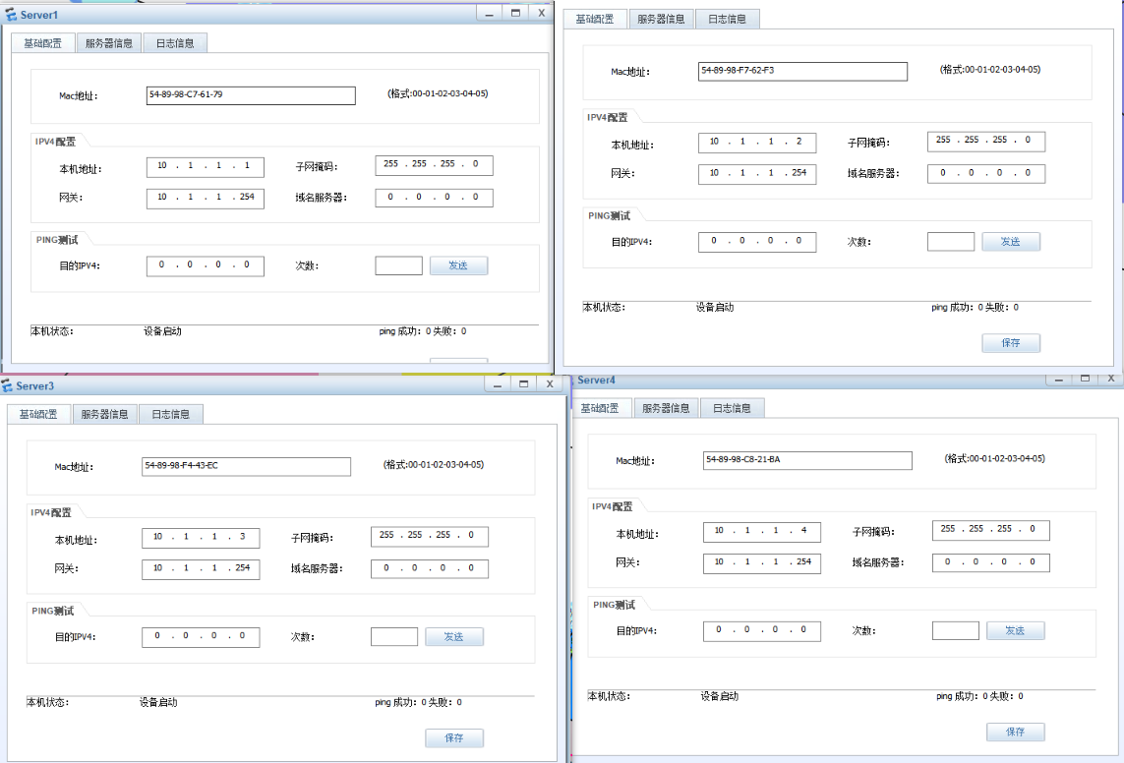The image size is (1124, 763).
Task: Select 日志信息 tab in Server4
Action: [732, 408]
